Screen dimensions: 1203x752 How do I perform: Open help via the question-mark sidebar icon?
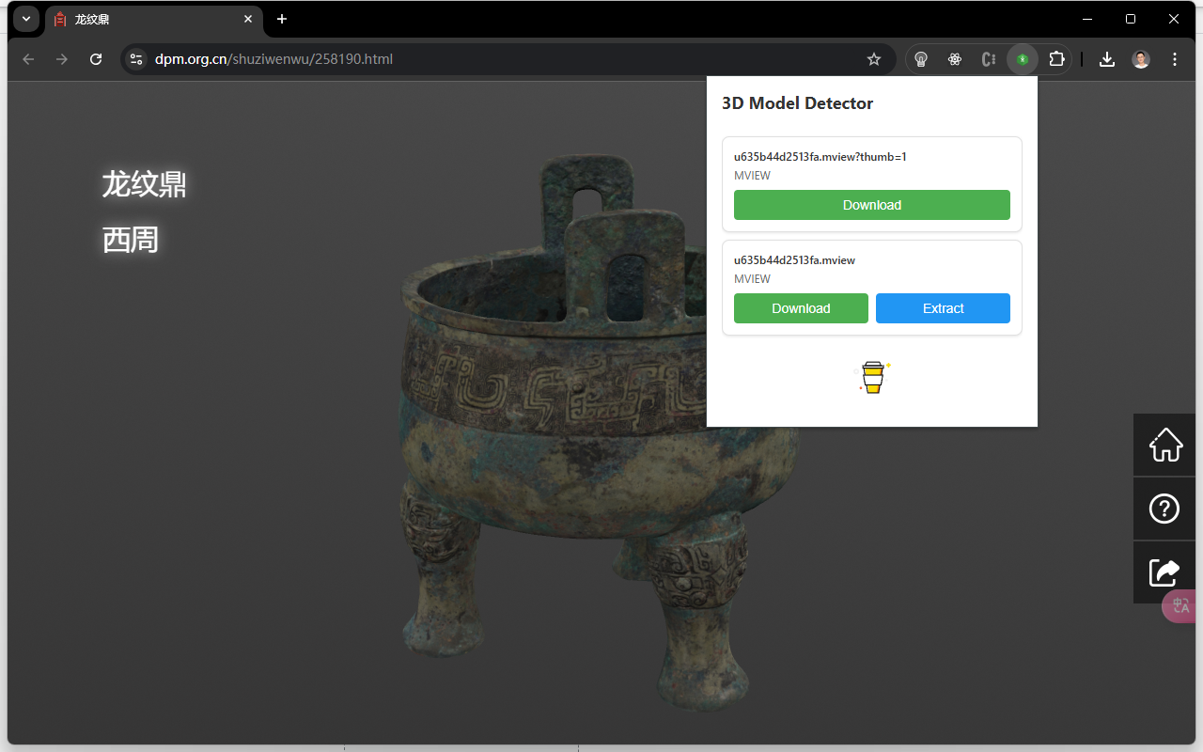(x=1164, y=509)
